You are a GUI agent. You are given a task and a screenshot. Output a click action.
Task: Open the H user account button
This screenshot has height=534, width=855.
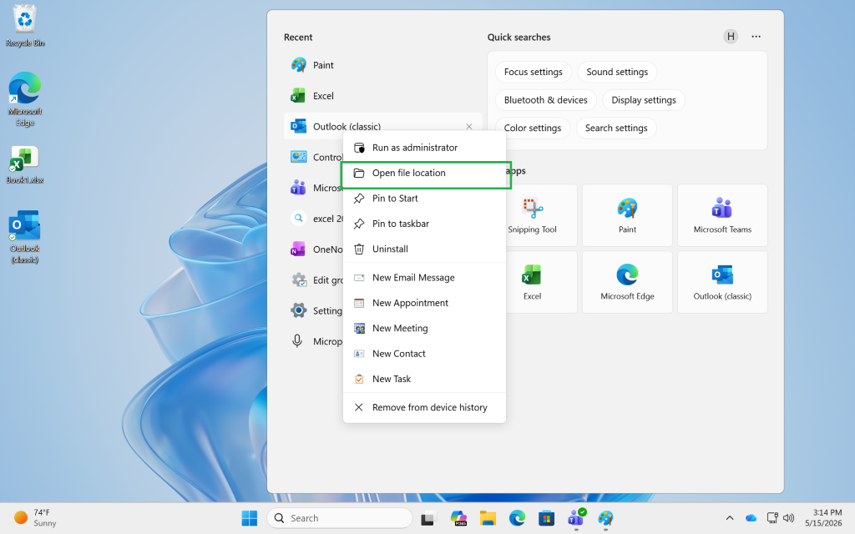pyautogui.click(x=731, y=37)
